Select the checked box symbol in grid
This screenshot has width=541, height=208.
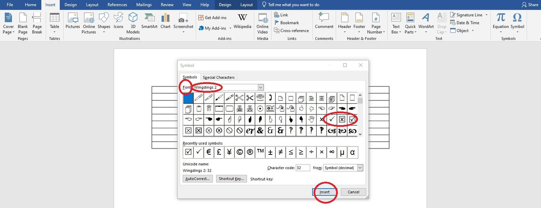tap(352, 120)
